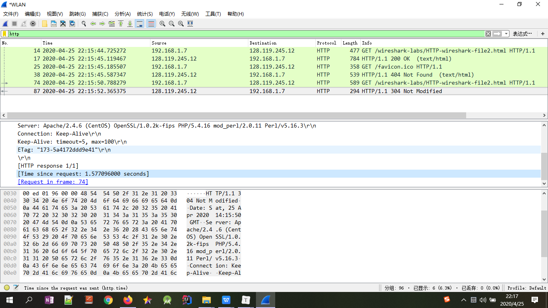Open the saved filter bookmarks menu
Viewport: 548px width, 308px height.
[5, 34]
